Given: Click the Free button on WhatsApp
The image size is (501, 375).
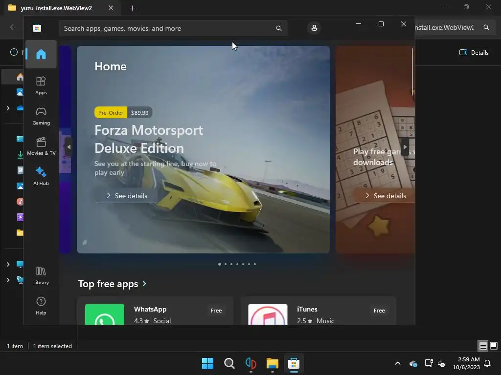Looking at the screenshot, I should coord(216,311).
